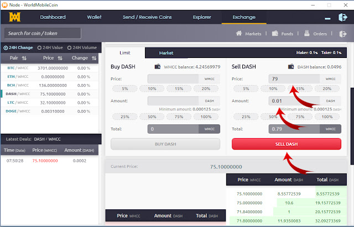Select the DOGE / WMCC pair row

coord(49,111)
